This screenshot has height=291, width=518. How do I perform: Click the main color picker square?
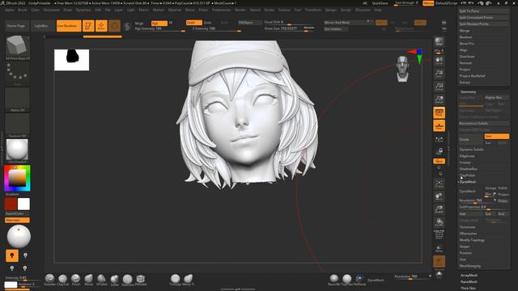point(17,178)
